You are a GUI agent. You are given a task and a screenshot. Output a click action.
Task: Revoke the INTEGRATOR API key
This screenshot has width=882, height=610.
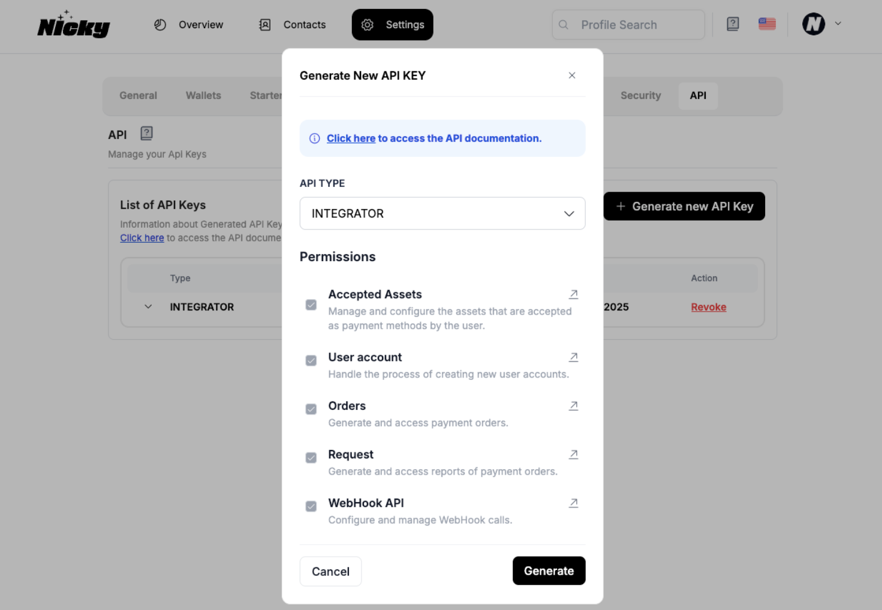pos(708,307)
